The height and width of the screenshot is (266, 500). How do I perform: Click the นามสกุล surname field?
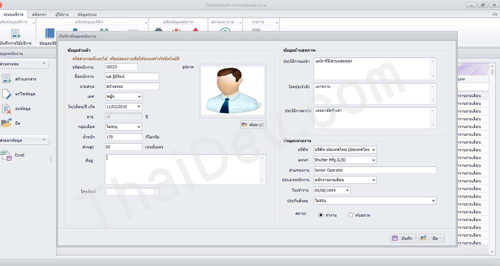pyautogui.click(x=132, y=86)
